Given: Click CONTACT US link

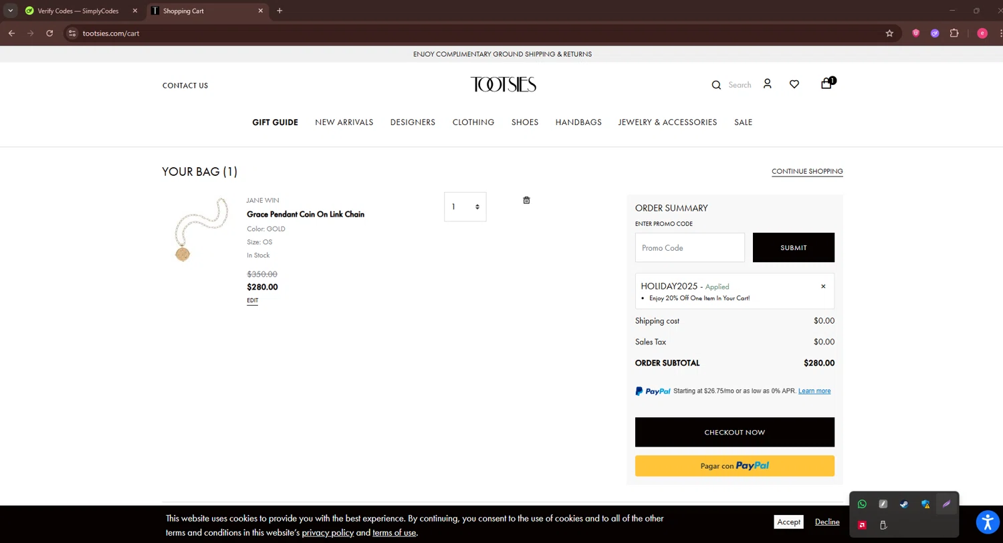Looking at the screenshot, I should (x=185, y=86).
